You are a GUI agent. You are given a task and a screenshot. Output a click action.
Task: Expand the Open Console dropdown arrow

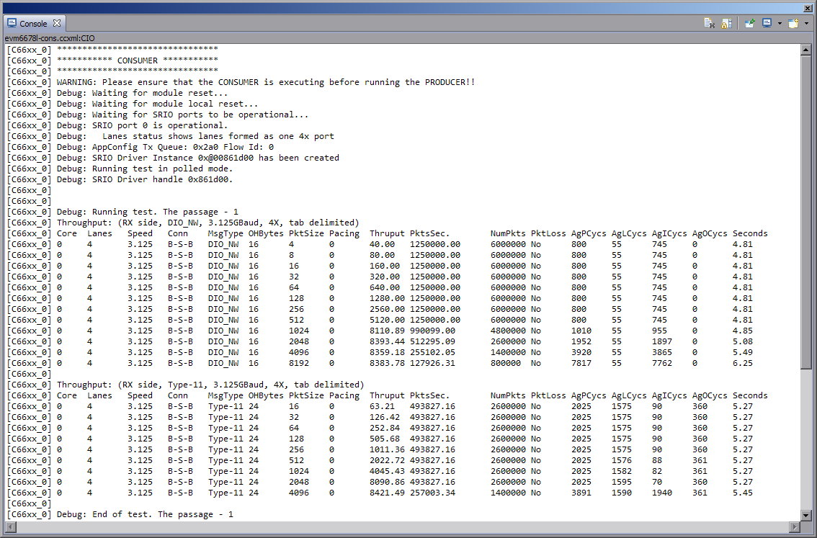(x=806, y=24)
